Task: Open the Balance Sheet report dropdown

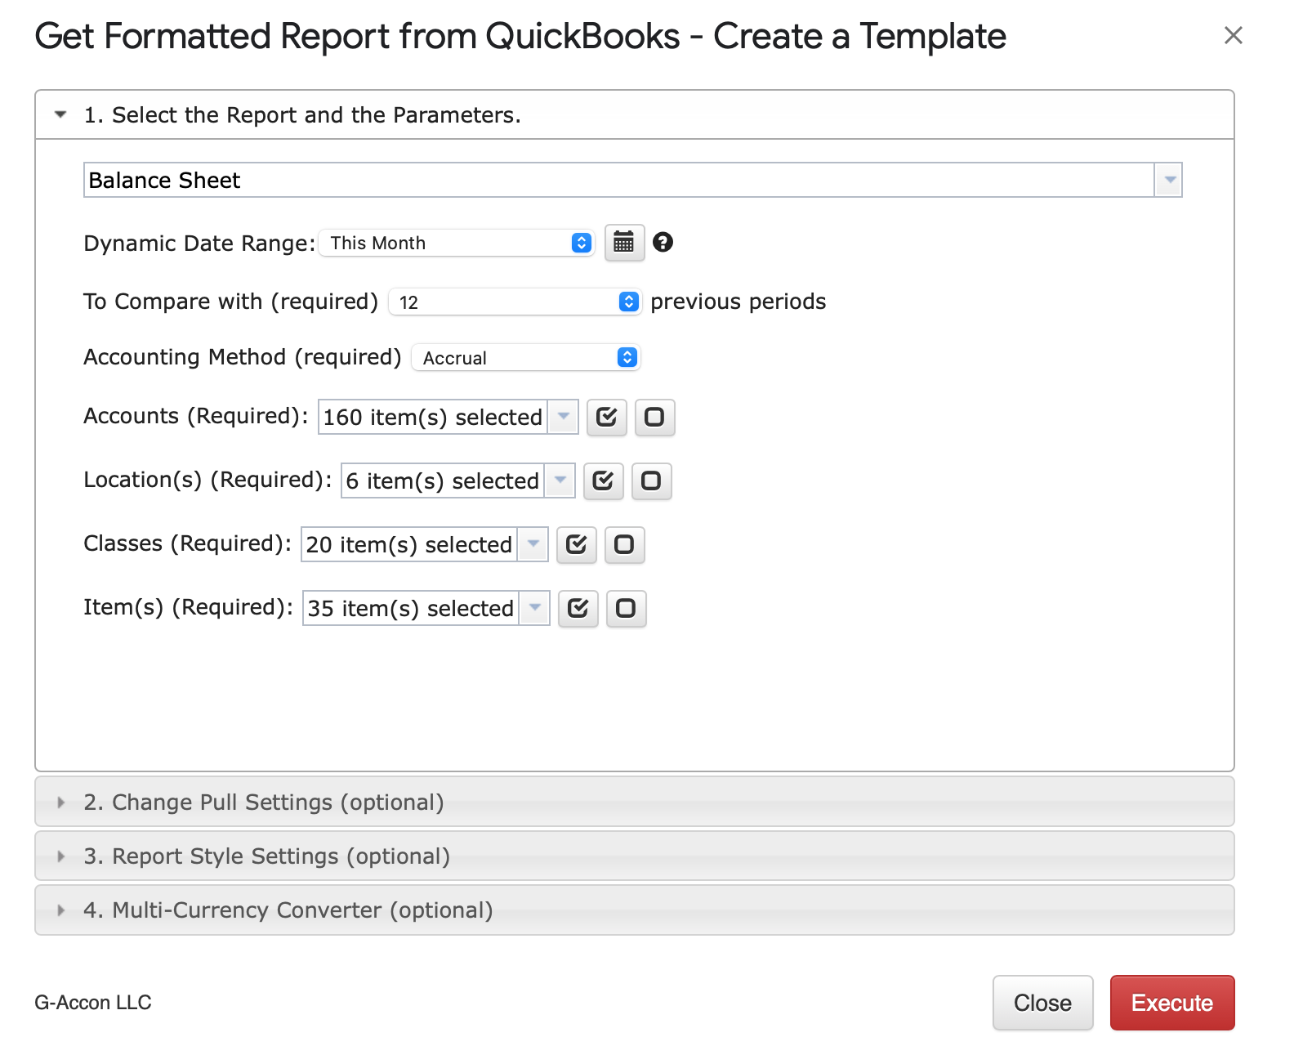Action: click(x=632, y=180)
